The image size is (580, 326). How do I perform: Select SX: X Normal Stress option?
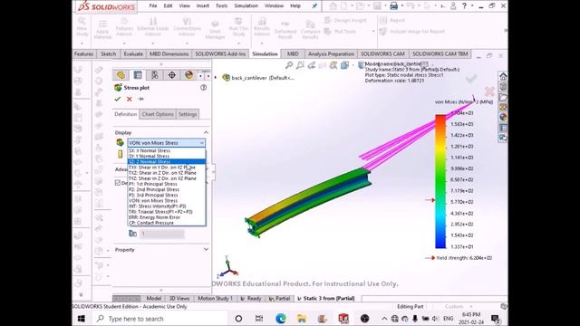click(167, 151)
